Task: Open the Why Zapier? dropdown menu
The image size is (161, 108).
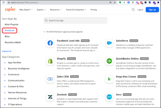Action: pyautogui.click(x=26, y=10)
